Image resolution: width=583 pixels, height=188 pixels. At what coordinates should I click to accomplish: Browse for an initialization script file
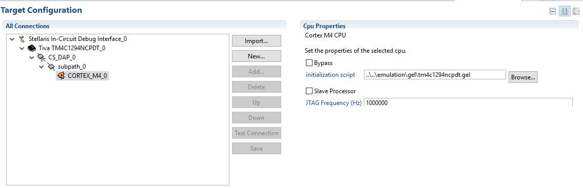point(523,77)
